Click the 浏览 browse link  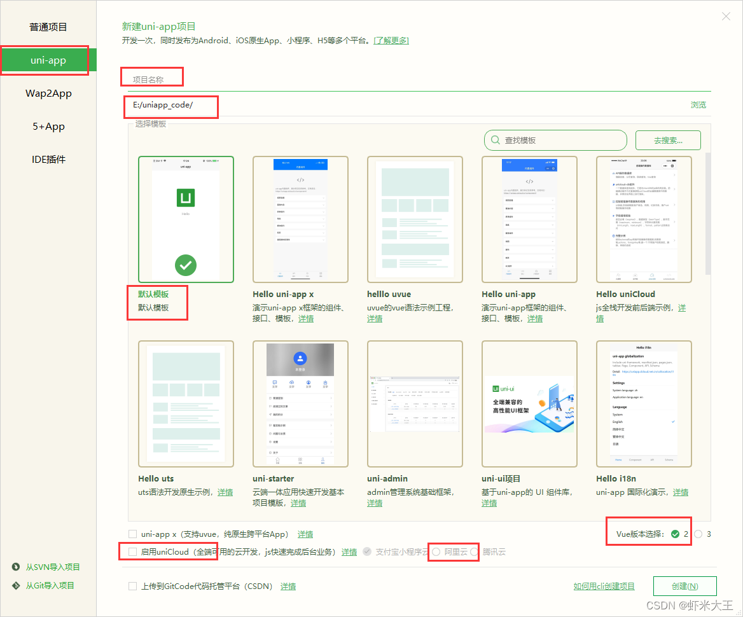click(x=698, y=105)
